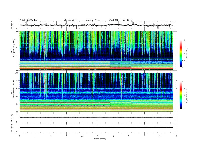198x153 pixels.
Task: Click time axis tick label "5"
Action: (x=98, y=136)
